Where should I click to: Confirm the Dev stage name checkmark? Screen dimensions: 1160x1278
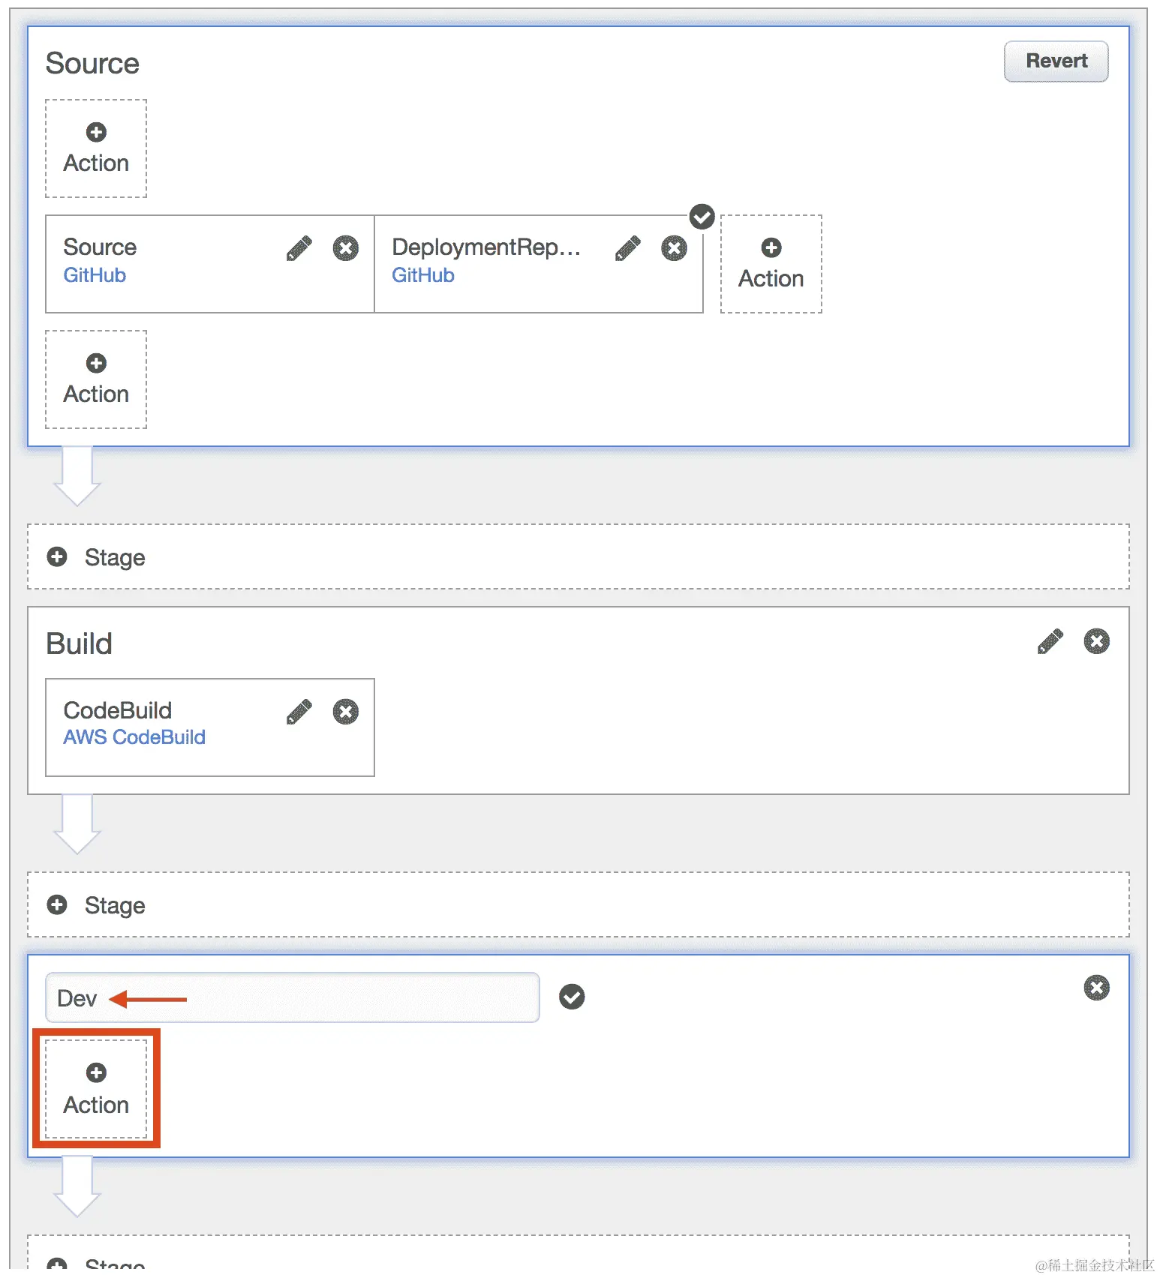tap(572, 997)
